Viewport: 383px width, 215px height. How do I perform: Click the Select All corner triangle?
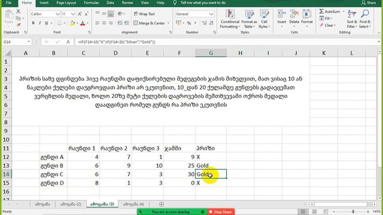[8, 53]
